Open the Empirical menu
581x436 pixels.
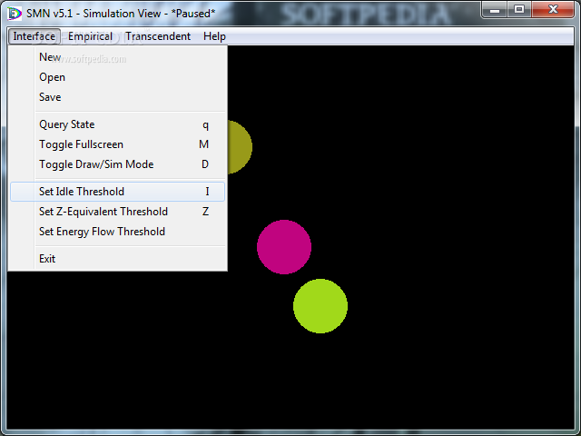tap(90, 36)
